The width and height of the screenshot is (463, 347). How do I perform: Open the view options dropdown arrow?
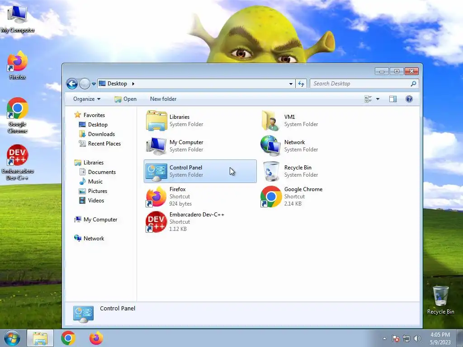(x=378, y=99)
